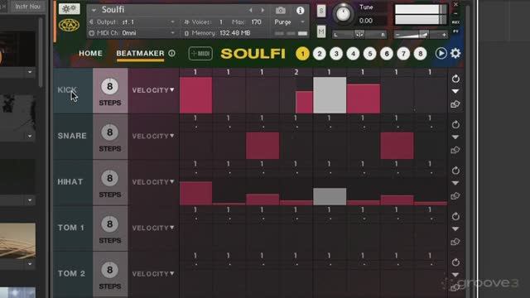Click the pan center icon on pan slider

click(x=359, y=35)
